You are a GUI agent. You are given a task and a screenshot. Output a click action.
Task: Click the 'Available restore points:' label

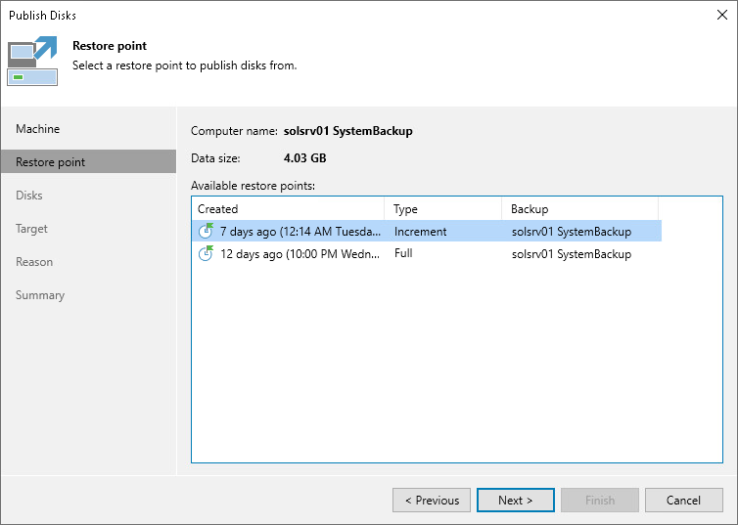coord(253,186)
